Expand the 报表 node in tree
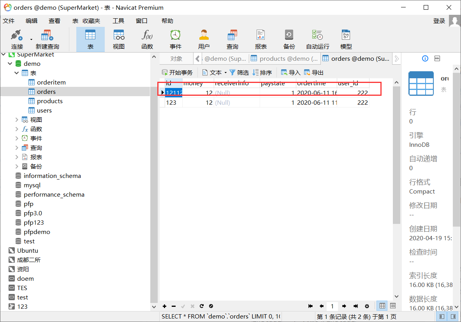This screenshot has height=322, width=461. (x=16, y=157)
